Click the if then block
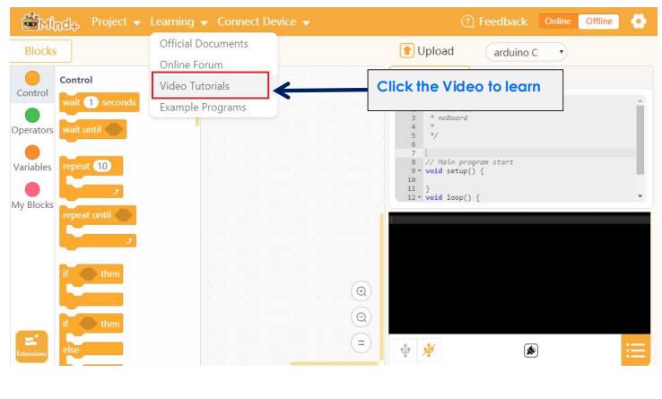The width and height of the screenshot is (662, 399). click(91, 286)
